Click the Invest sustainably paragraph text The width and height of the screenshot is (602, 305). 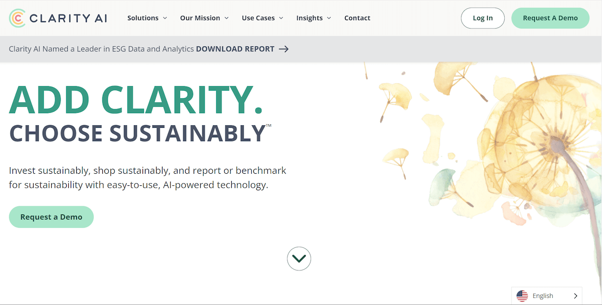[147, 178]
